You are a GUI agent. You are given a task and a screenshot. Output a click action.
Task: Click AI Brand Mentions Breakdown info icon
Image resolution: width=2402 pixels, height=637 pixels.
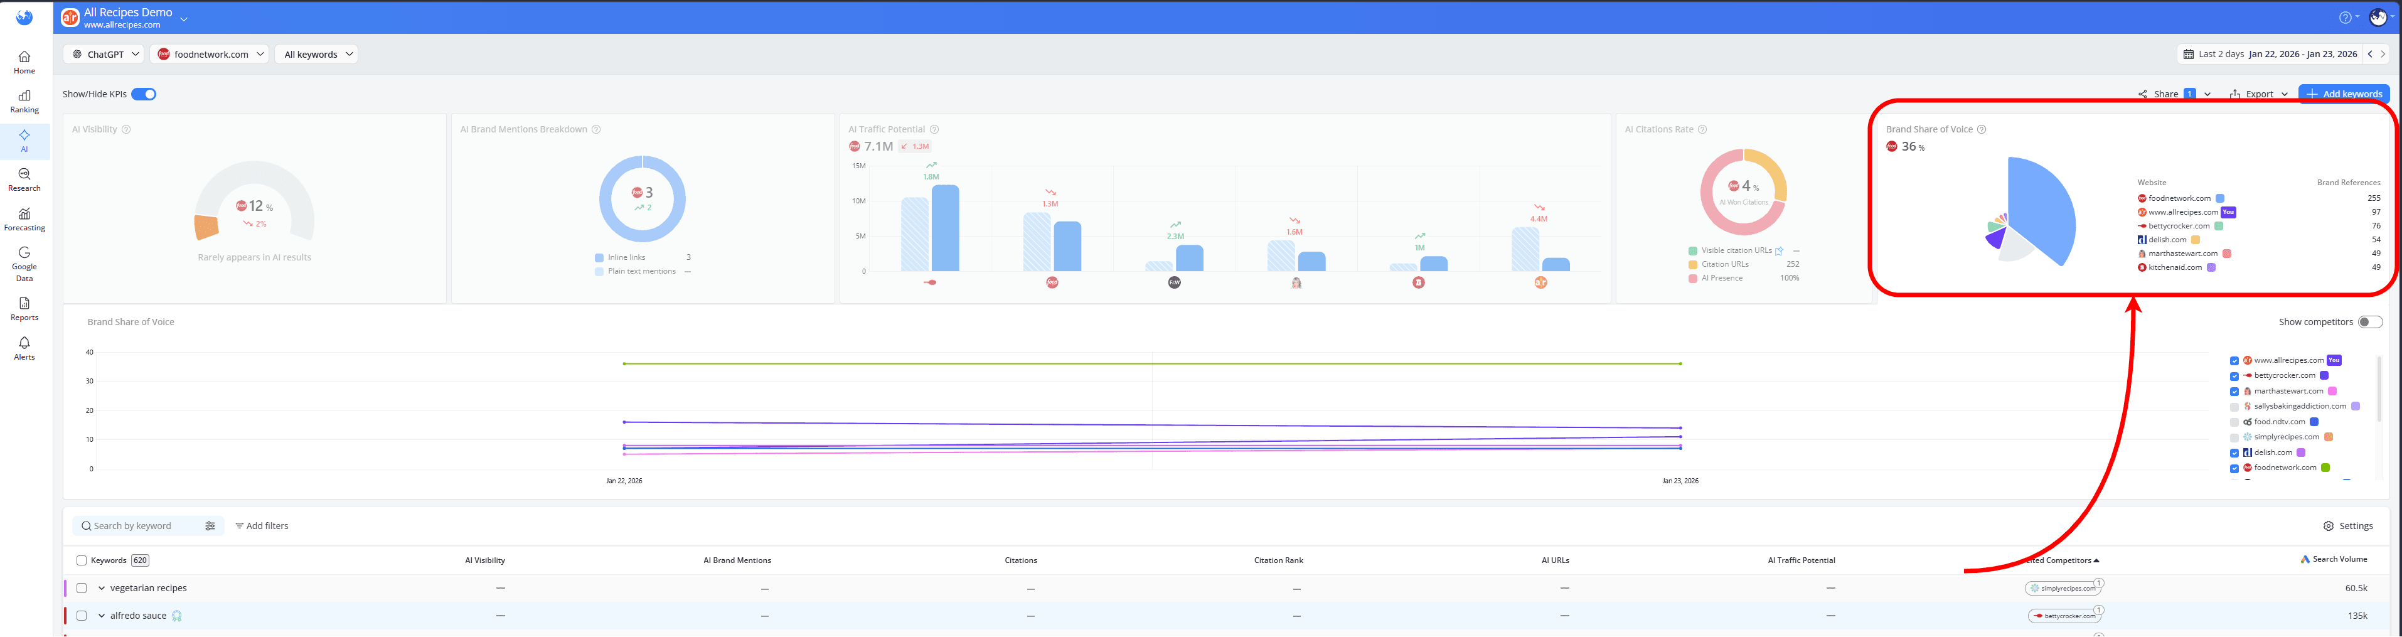(x=596, y=130)
